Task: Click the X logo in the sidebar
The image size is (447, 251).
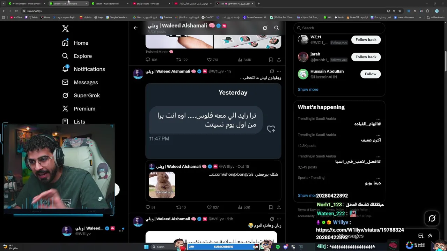Action: pyautogui.click(x=65, y=29)
